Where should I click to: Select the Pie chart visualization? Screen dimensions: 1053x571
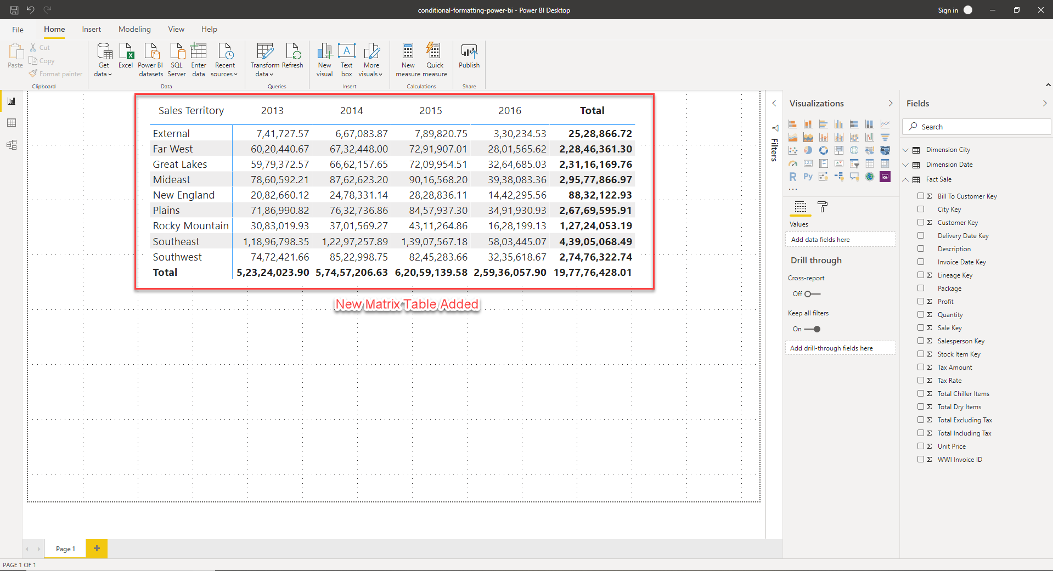[807, 150]
